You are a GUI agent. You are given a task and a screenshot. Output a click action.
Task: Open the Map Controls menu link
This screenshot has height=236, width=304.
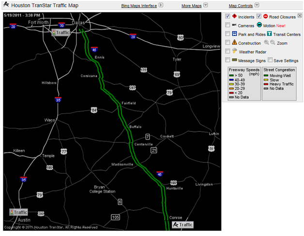pyautogui.click(x=241, y=6)
